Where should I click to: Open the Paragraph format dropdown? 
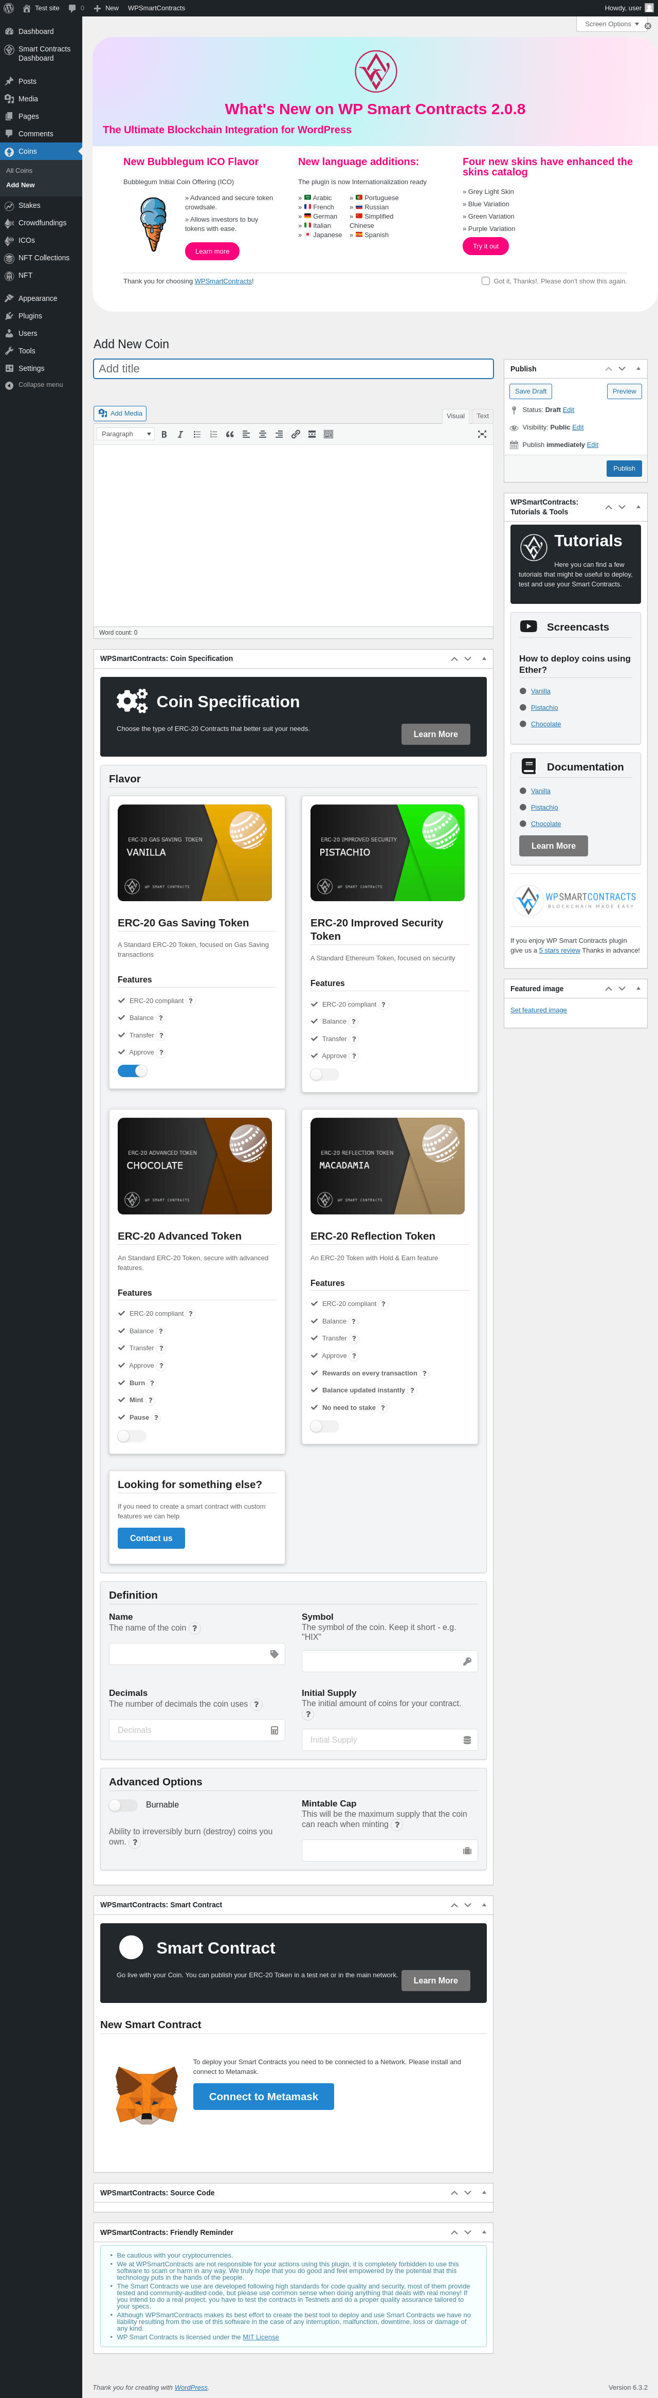pyautogui.click(x=125, y=434)
